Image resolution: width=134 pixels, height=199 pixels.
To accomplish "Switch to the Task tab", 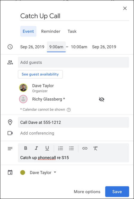I will pos(72,31).
